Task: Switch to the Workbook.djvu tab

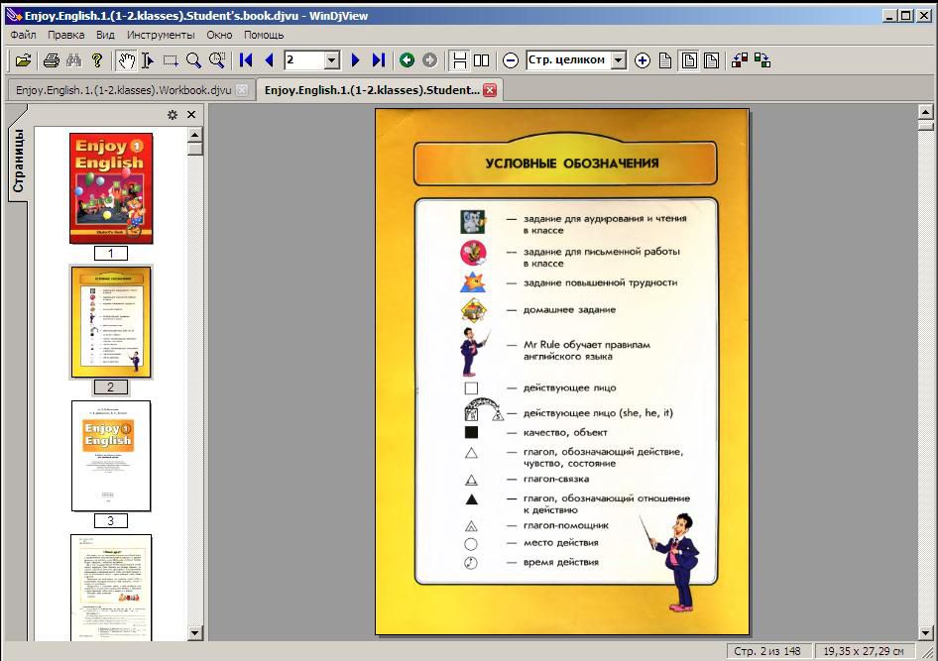Action: click(x=123, y=90)
